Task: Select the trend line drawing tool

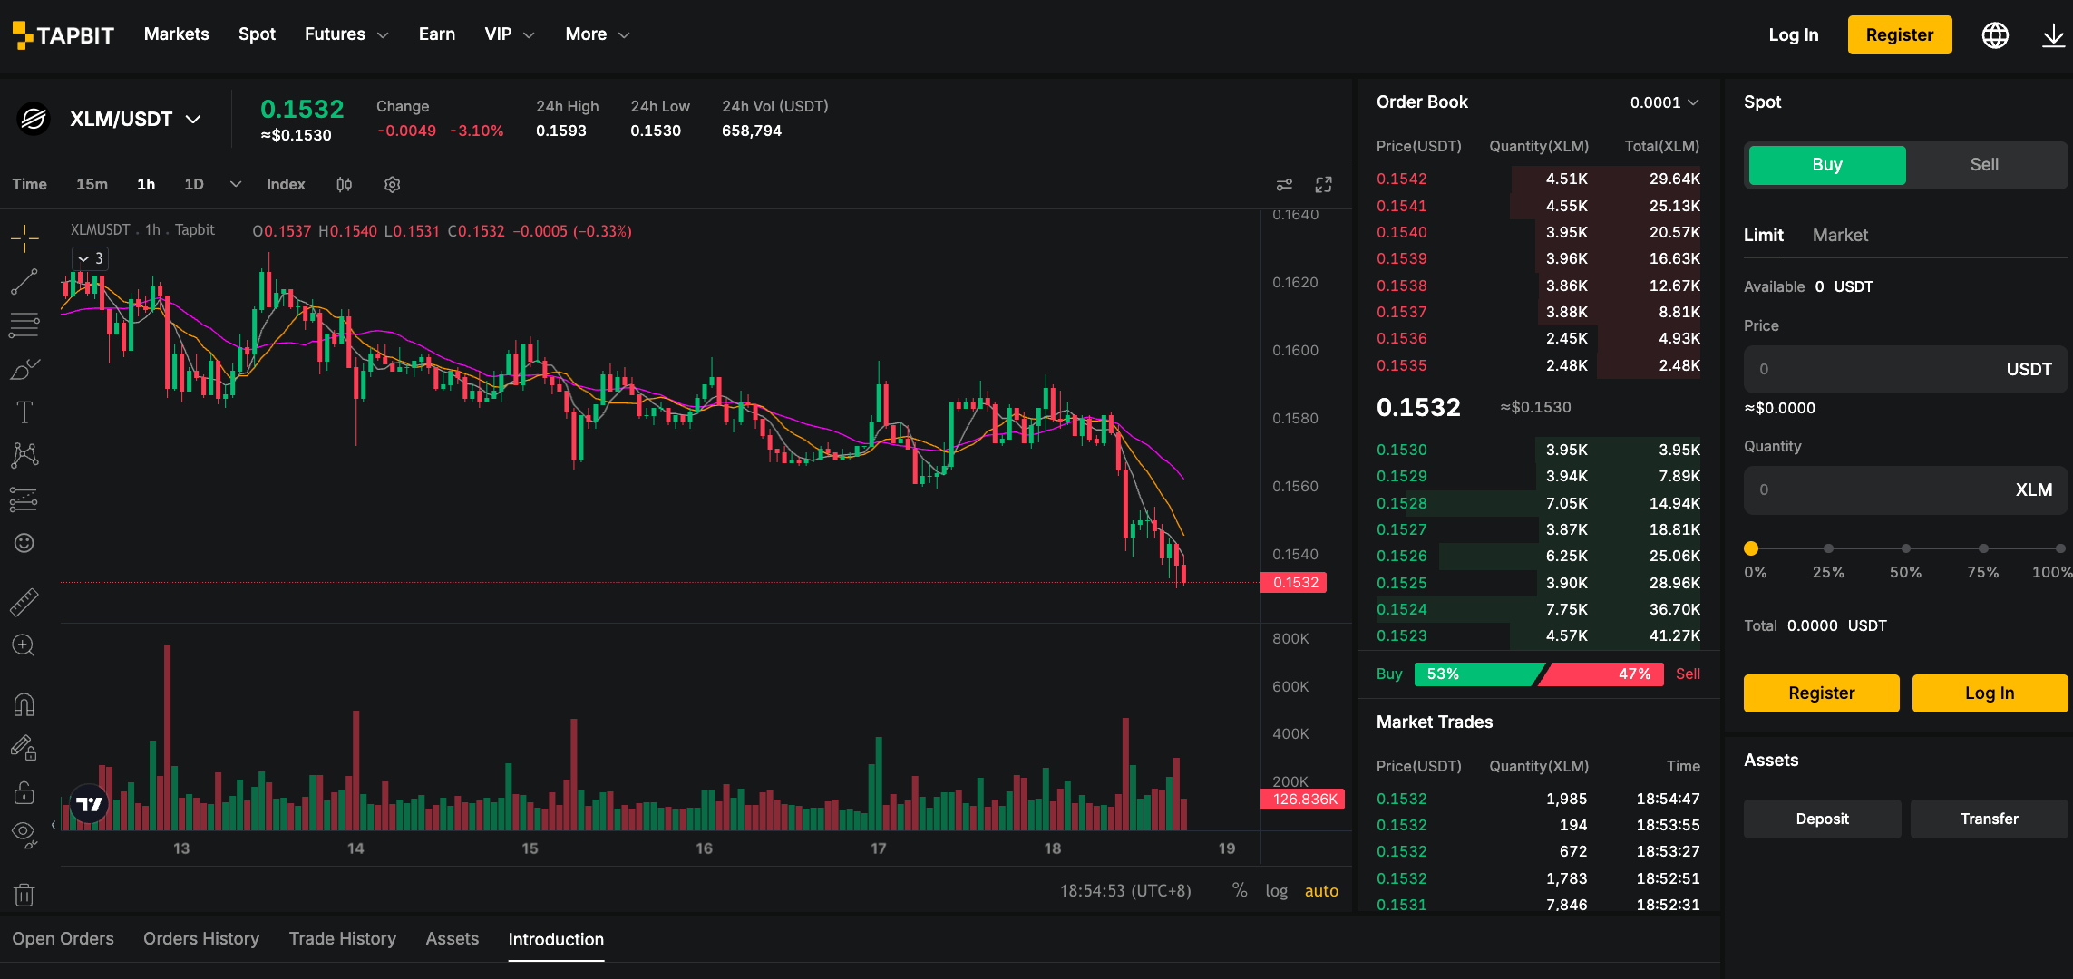Action: tap(24, 282)
